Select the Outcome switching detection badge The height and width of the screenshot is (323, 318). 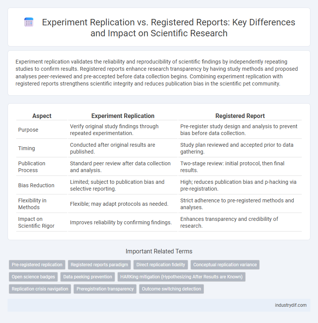(x=171, y=289)
